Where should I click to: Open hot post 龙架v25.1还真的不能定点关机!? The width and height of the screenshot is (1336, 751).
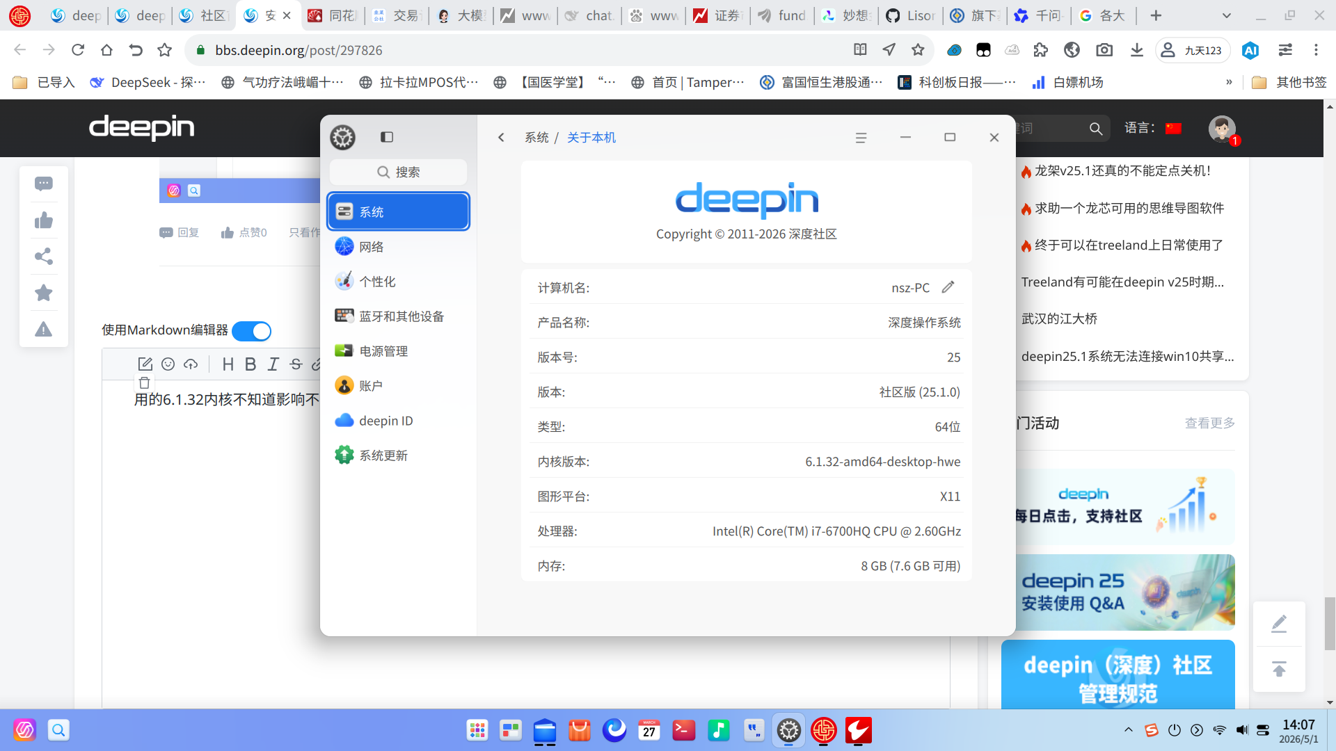point(1122,171)
